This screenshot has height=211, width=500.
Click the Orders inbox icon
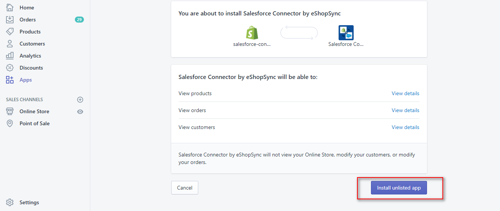(x=10, y=20)
